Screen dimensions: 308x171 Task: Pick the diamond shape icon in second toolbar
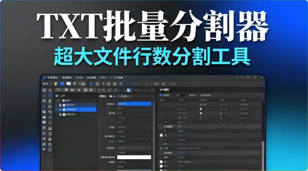(x=109, y=90)
